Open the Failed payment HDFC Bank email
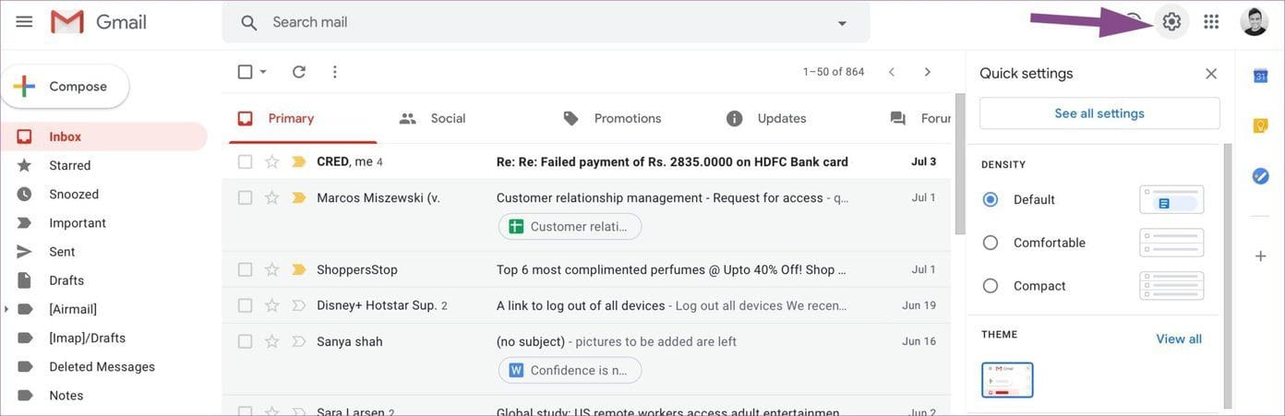The height and width of the screenshot is (416, 1285). pos(672,161)
